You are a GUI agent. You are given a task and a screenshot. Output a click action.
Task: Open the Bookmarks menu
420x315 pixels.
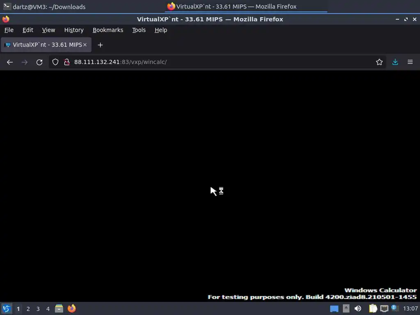(x=108, y=30)
